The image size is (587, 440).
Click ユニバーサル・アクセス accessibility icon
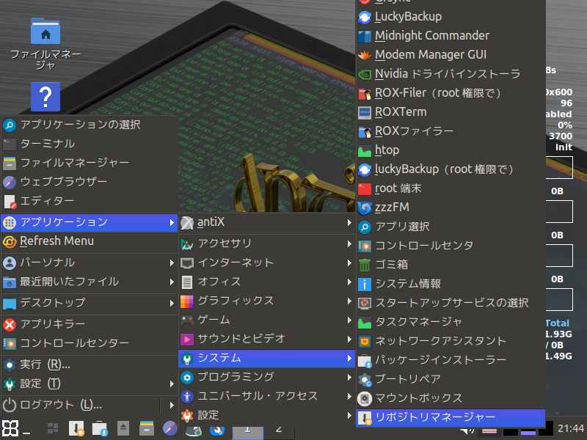(x=187, y=397)
